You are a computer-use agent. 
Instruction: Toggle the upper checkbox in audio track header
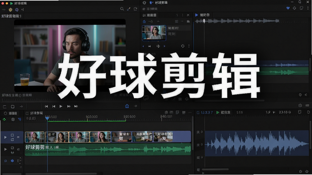tap(12, 148)
